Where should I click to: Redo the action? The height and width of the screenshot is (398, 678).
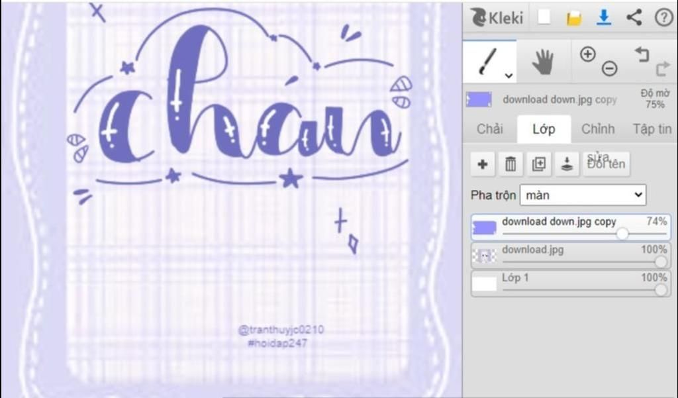(663, 68)
